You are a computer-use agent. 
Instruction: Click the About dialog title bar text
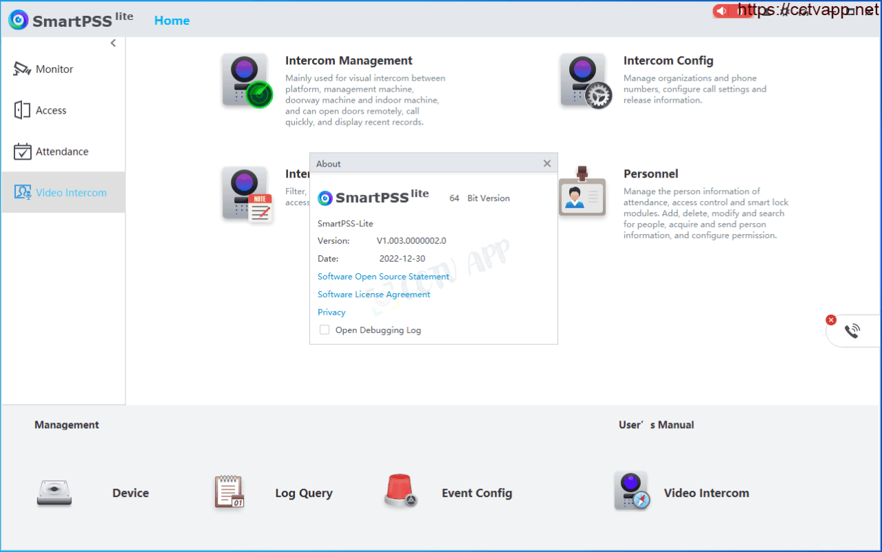click(329, 164)
